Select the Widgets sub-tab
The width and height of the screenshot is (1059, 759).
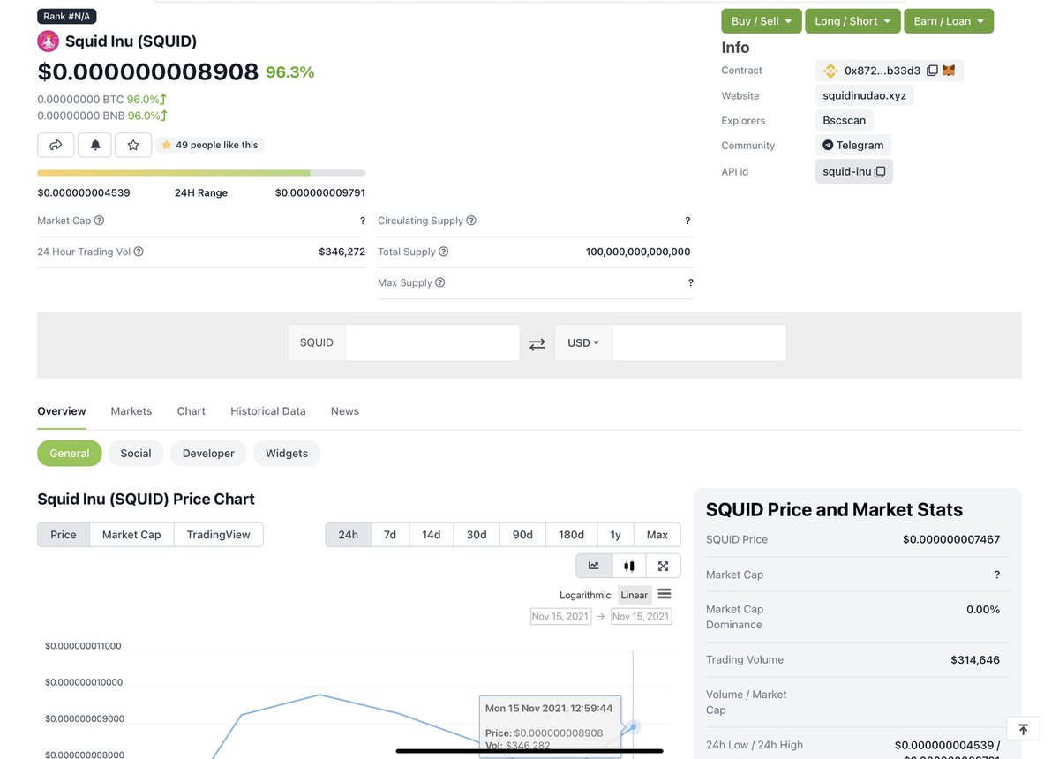[x=287, y=454]
